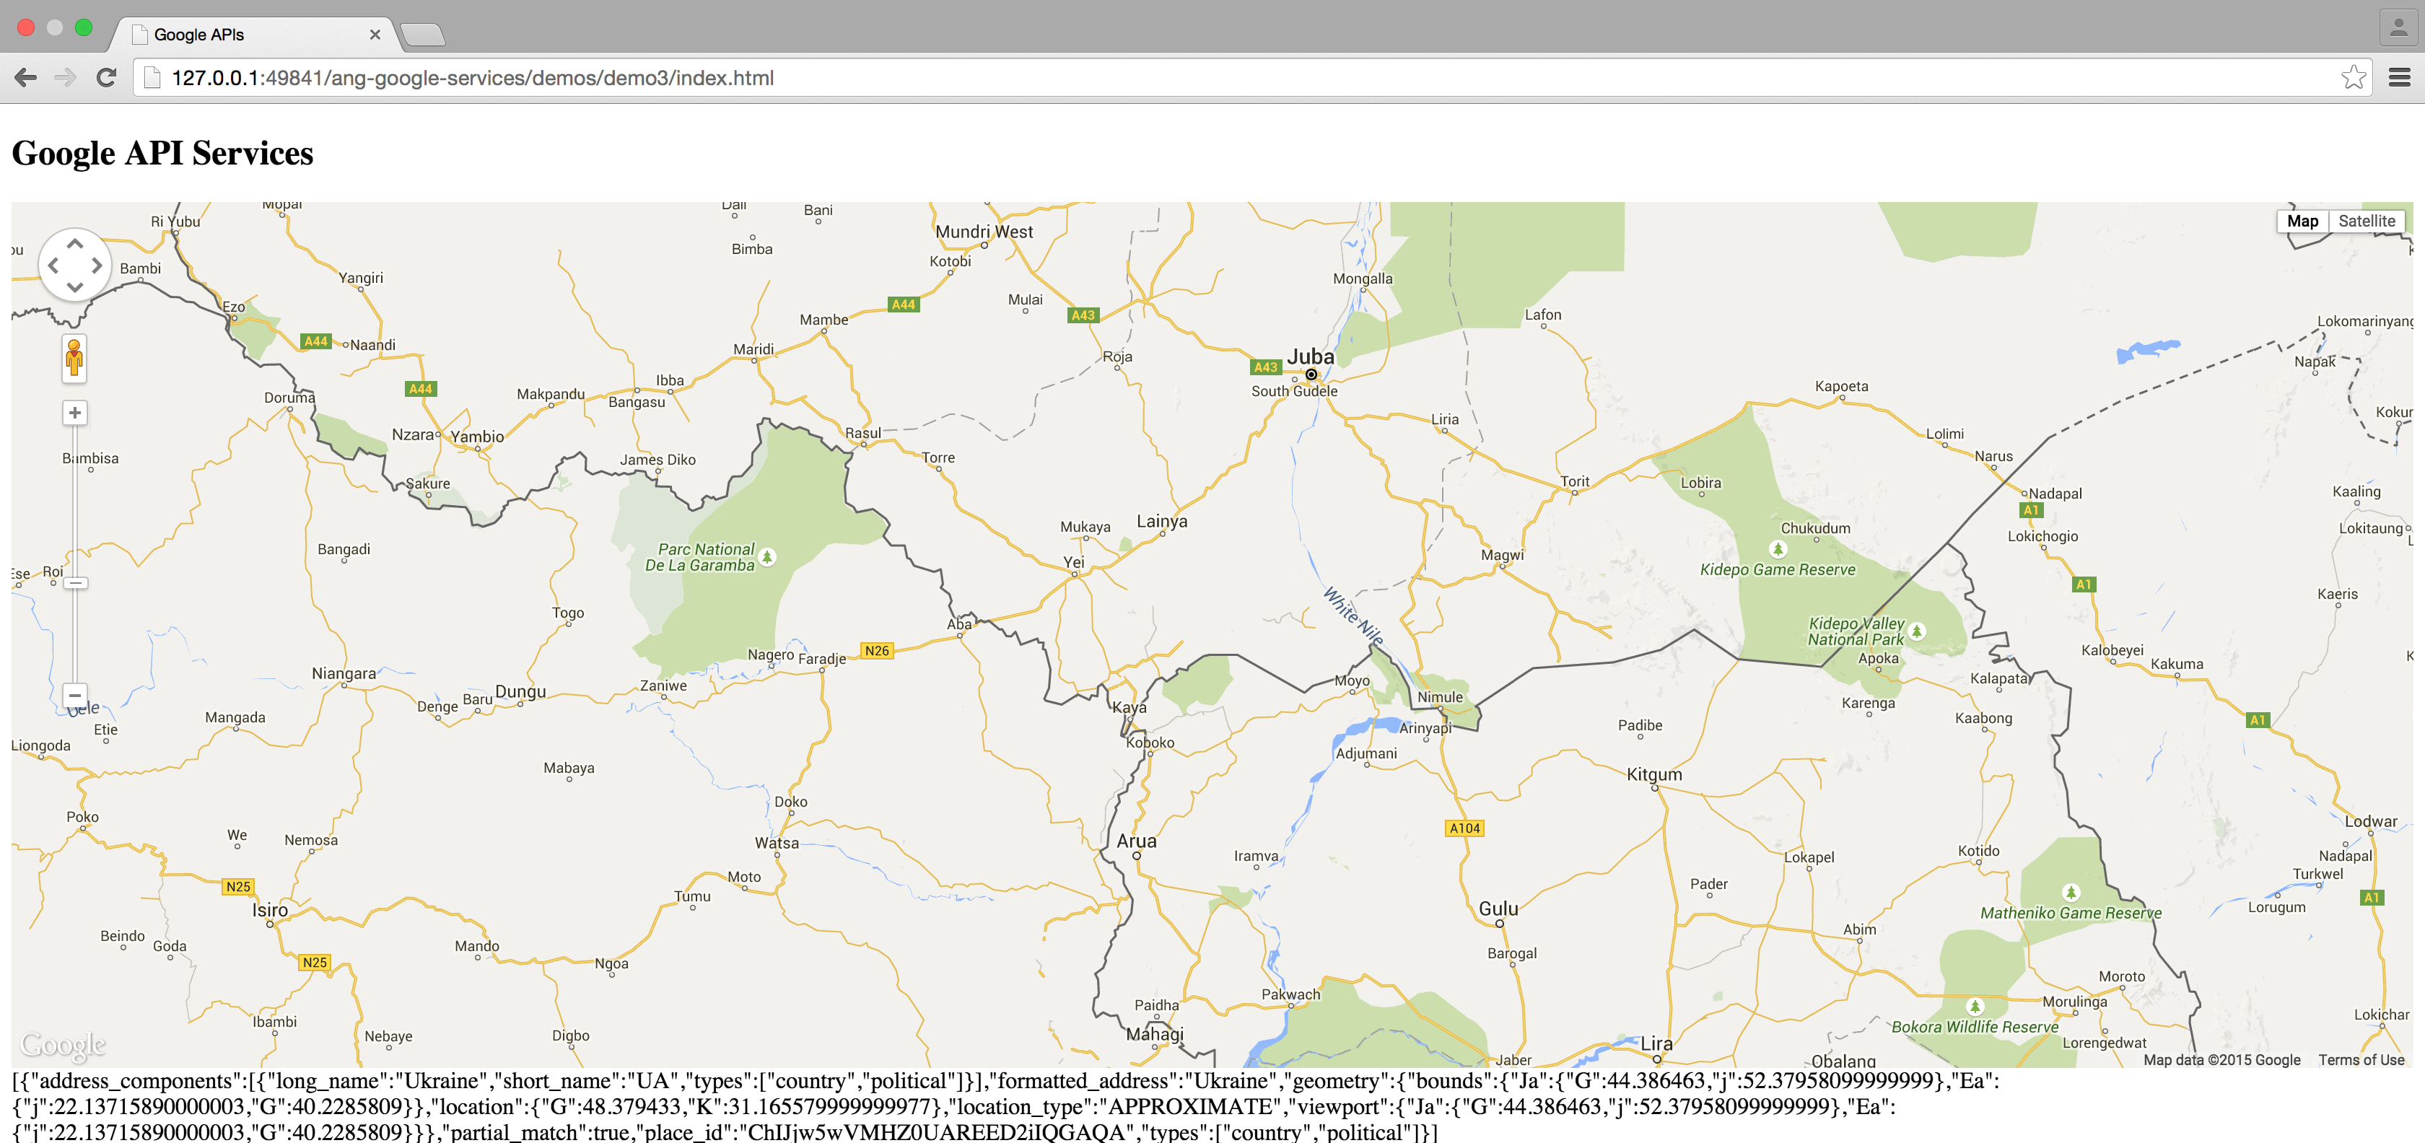Open the Chrome hamburger menu
The width and height of the screenshot is (2425, 1143).
coord(2398,78)
